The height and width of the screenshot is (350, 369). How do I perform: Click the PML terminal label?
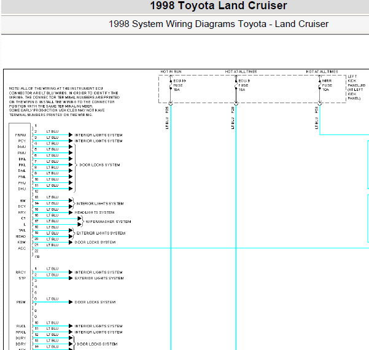pos(22,177)
